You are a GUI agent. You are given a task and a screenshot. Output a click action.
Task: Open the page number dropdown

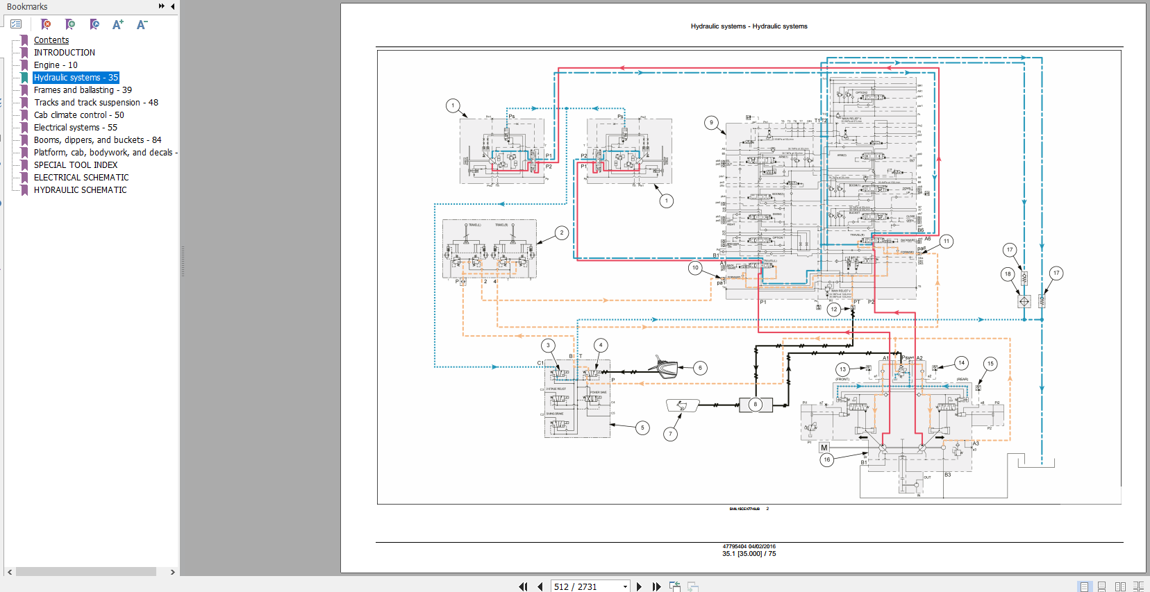coord(625,586)
